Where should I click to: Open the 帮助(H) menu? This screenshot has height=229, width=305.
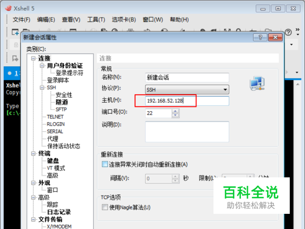(x=179, y=19)
